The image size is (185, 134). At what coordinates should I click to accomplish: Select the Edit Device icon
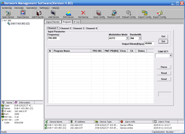68,13
